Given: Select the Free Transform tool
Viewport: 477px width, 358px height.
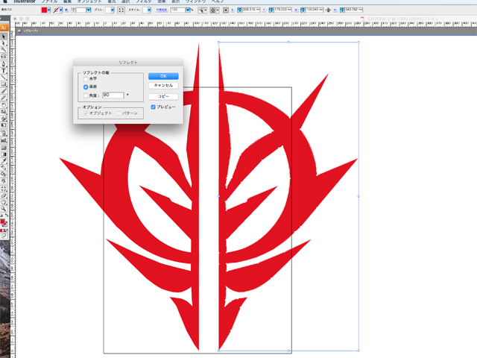Looking at the screenshot, I should point(4,125).
